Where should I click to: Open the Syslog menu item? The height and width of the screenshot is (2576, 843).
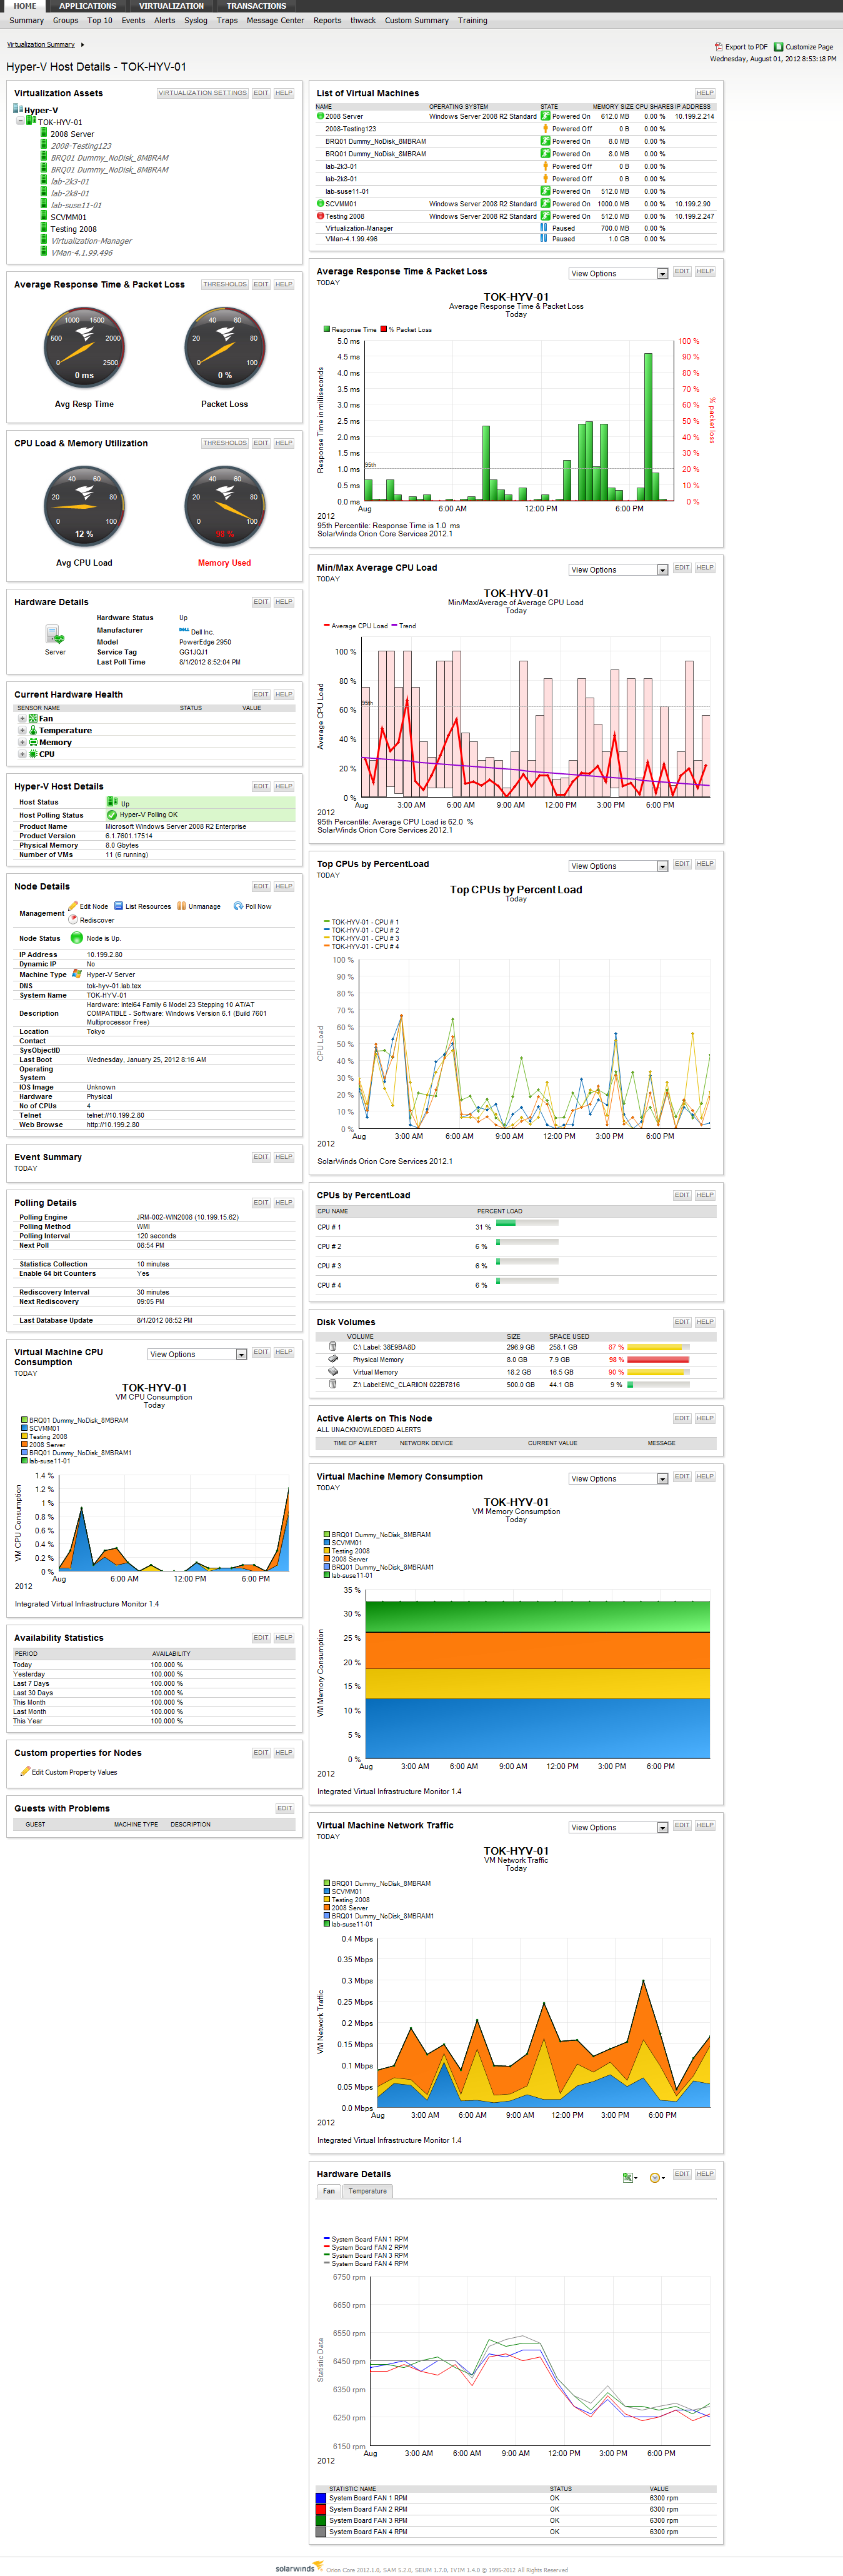coord(196,20)
